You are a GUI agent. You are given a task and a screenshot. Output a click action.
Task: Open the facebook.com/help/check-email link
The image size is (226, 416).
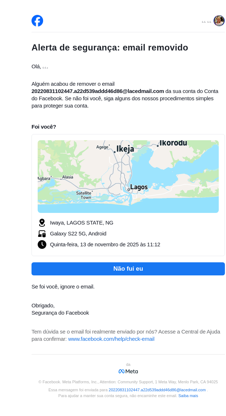[111, 339]
